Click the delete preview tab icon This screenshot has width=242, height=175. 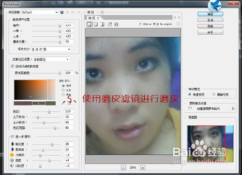(x=116, y=24)
